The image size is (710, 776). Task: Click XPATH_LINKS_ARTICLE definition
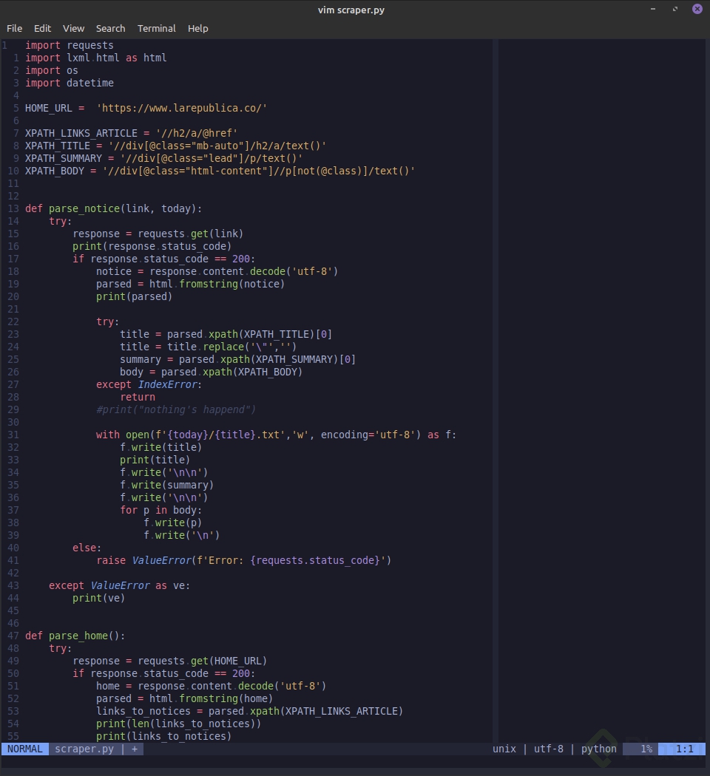coord(131,134)
